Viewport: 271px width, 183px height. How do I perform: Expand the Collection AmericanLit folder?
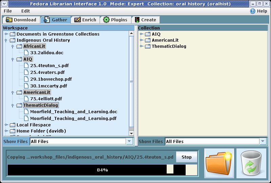141,40
